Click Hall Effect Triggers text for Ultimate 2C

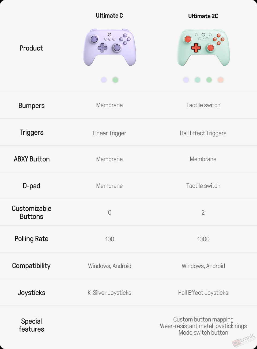[x=203, y=133]
